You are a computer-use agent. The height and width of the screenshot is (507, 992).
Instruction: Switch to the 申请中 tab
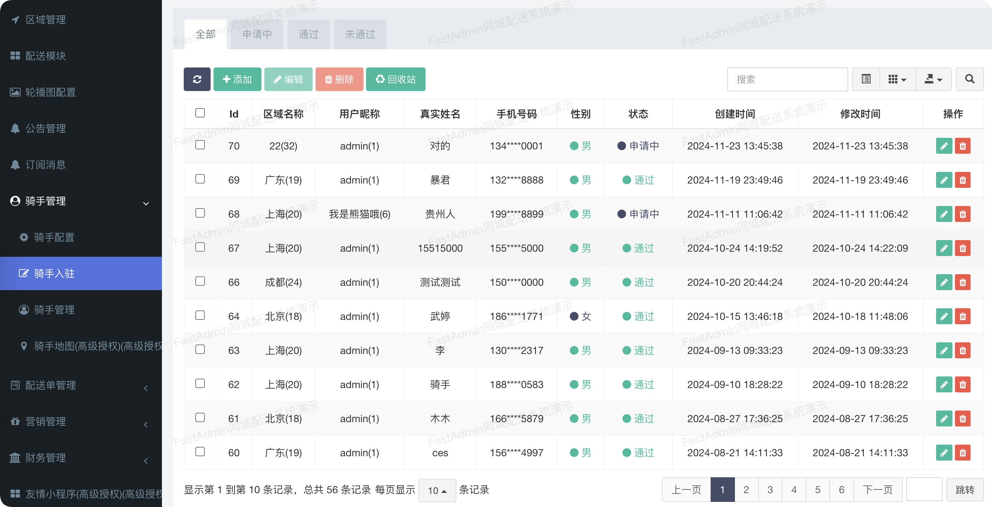pos(257,34)
